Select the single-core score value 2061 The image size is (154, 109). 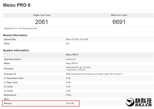[x=41, y=22]
